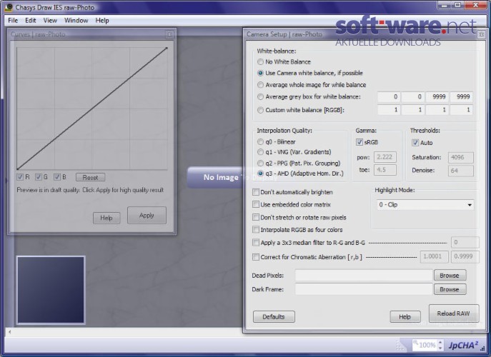Screen dimensions: 491x357
Task: Click the Reset button in Curves panel
Action: (x=91, y=177)
